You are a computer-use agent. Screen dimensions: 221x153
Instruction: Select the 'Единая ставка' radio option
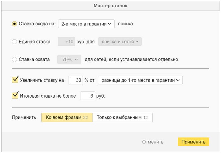pyautogui.click(x=15, y=42)
